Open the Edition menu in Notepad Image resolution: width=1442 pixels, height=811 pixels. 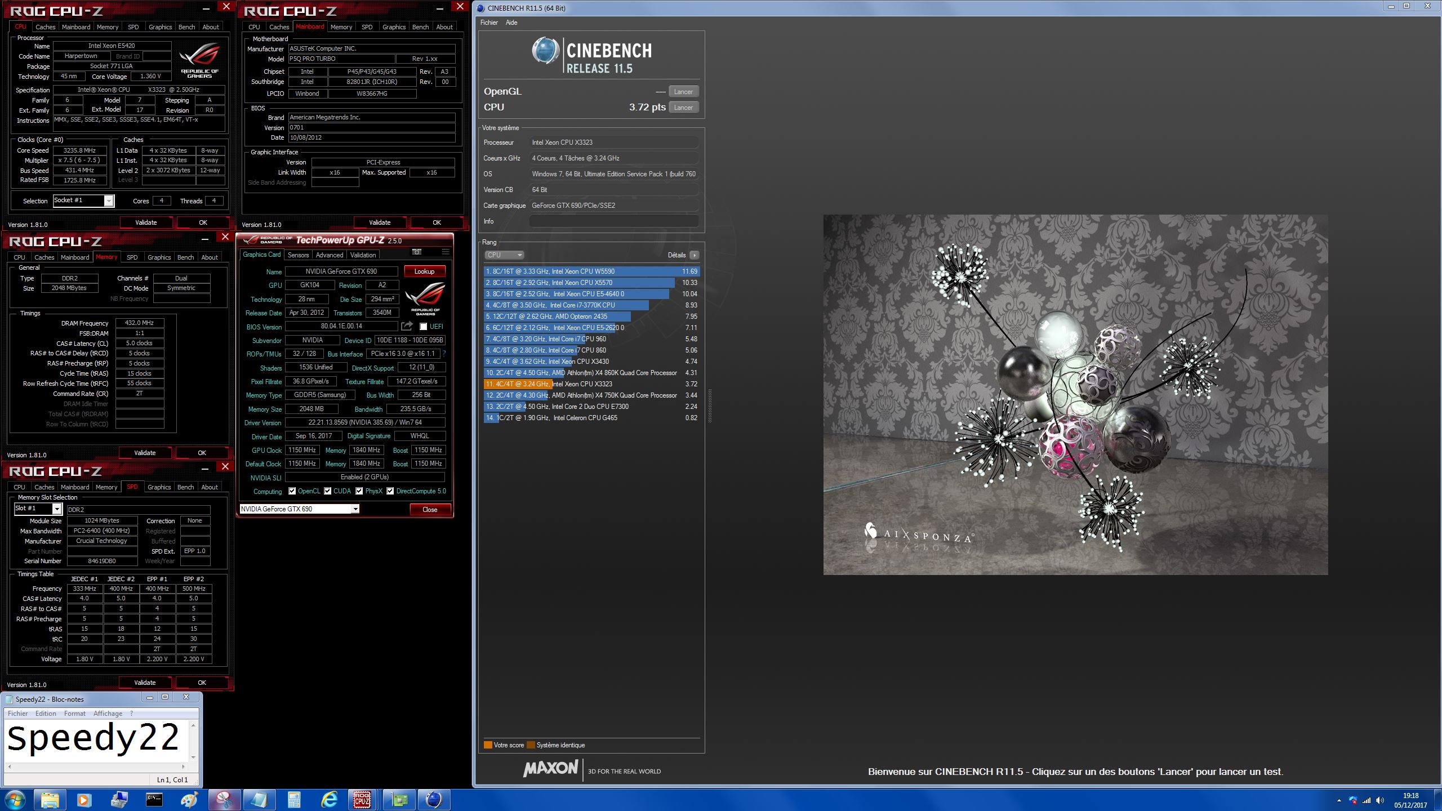[x=46, y=714]
